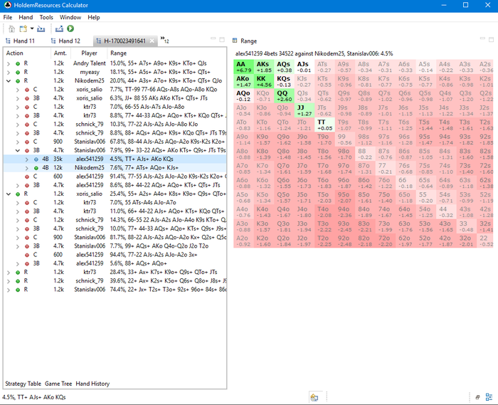Screen dimensions: 498x405
Task: Select the AKo cell in range grid
Action: click(243, 81)
